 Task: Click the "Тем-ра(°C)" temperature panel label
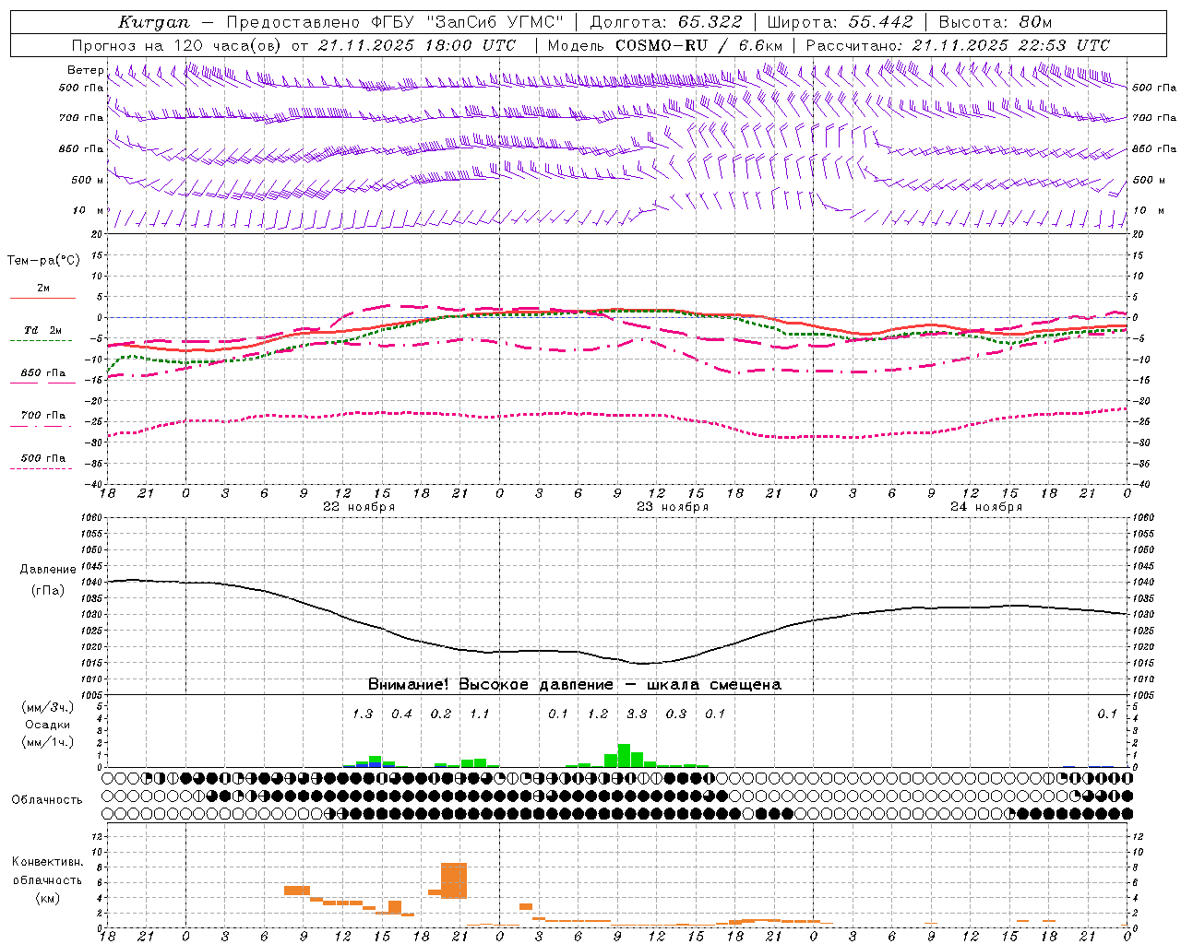click(43, 261)
